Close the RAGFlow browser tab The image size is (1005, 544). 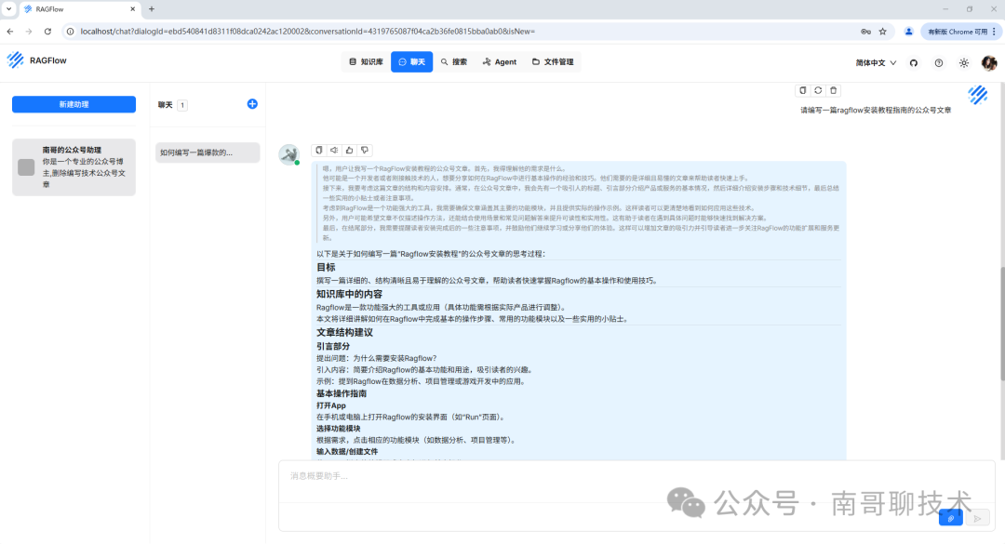click(133, 9)
